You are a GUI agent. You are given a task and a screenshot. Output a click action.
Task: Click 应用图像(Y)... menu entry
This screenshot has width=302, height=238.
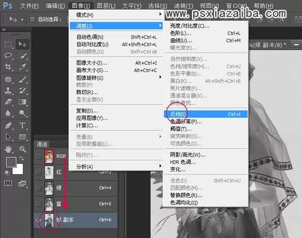pyautogui.click(x=116, y=118)
